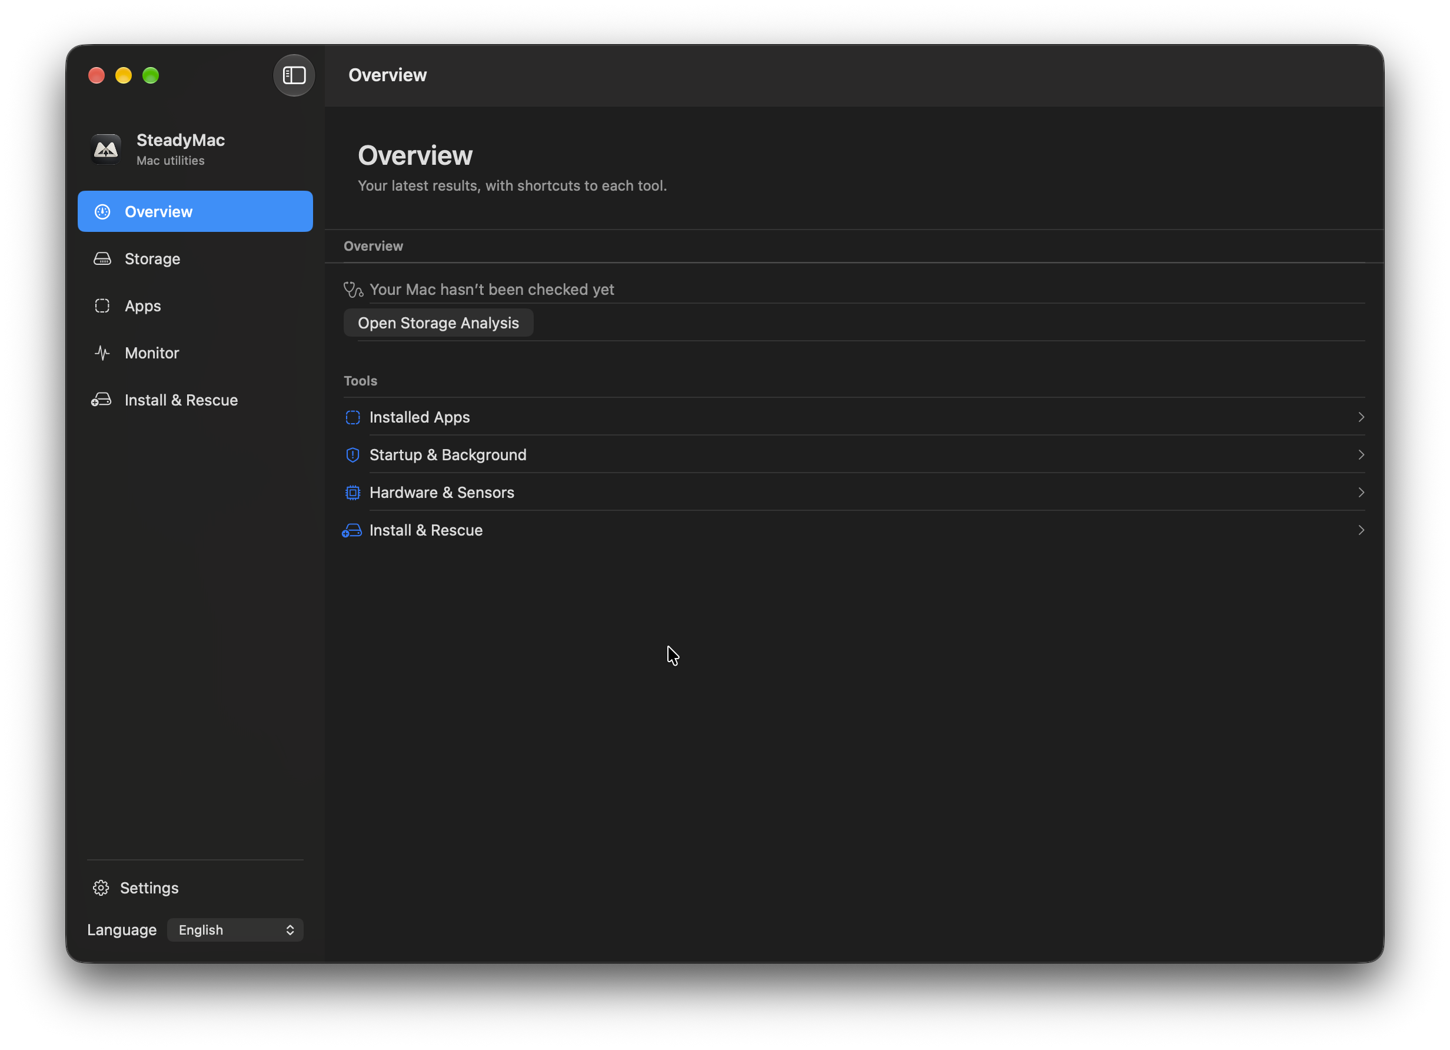The width and height of the screenshot is (1450, 1050).
Task: Click the Installed Apps icon in the Tools list
Action: point(353,417)
